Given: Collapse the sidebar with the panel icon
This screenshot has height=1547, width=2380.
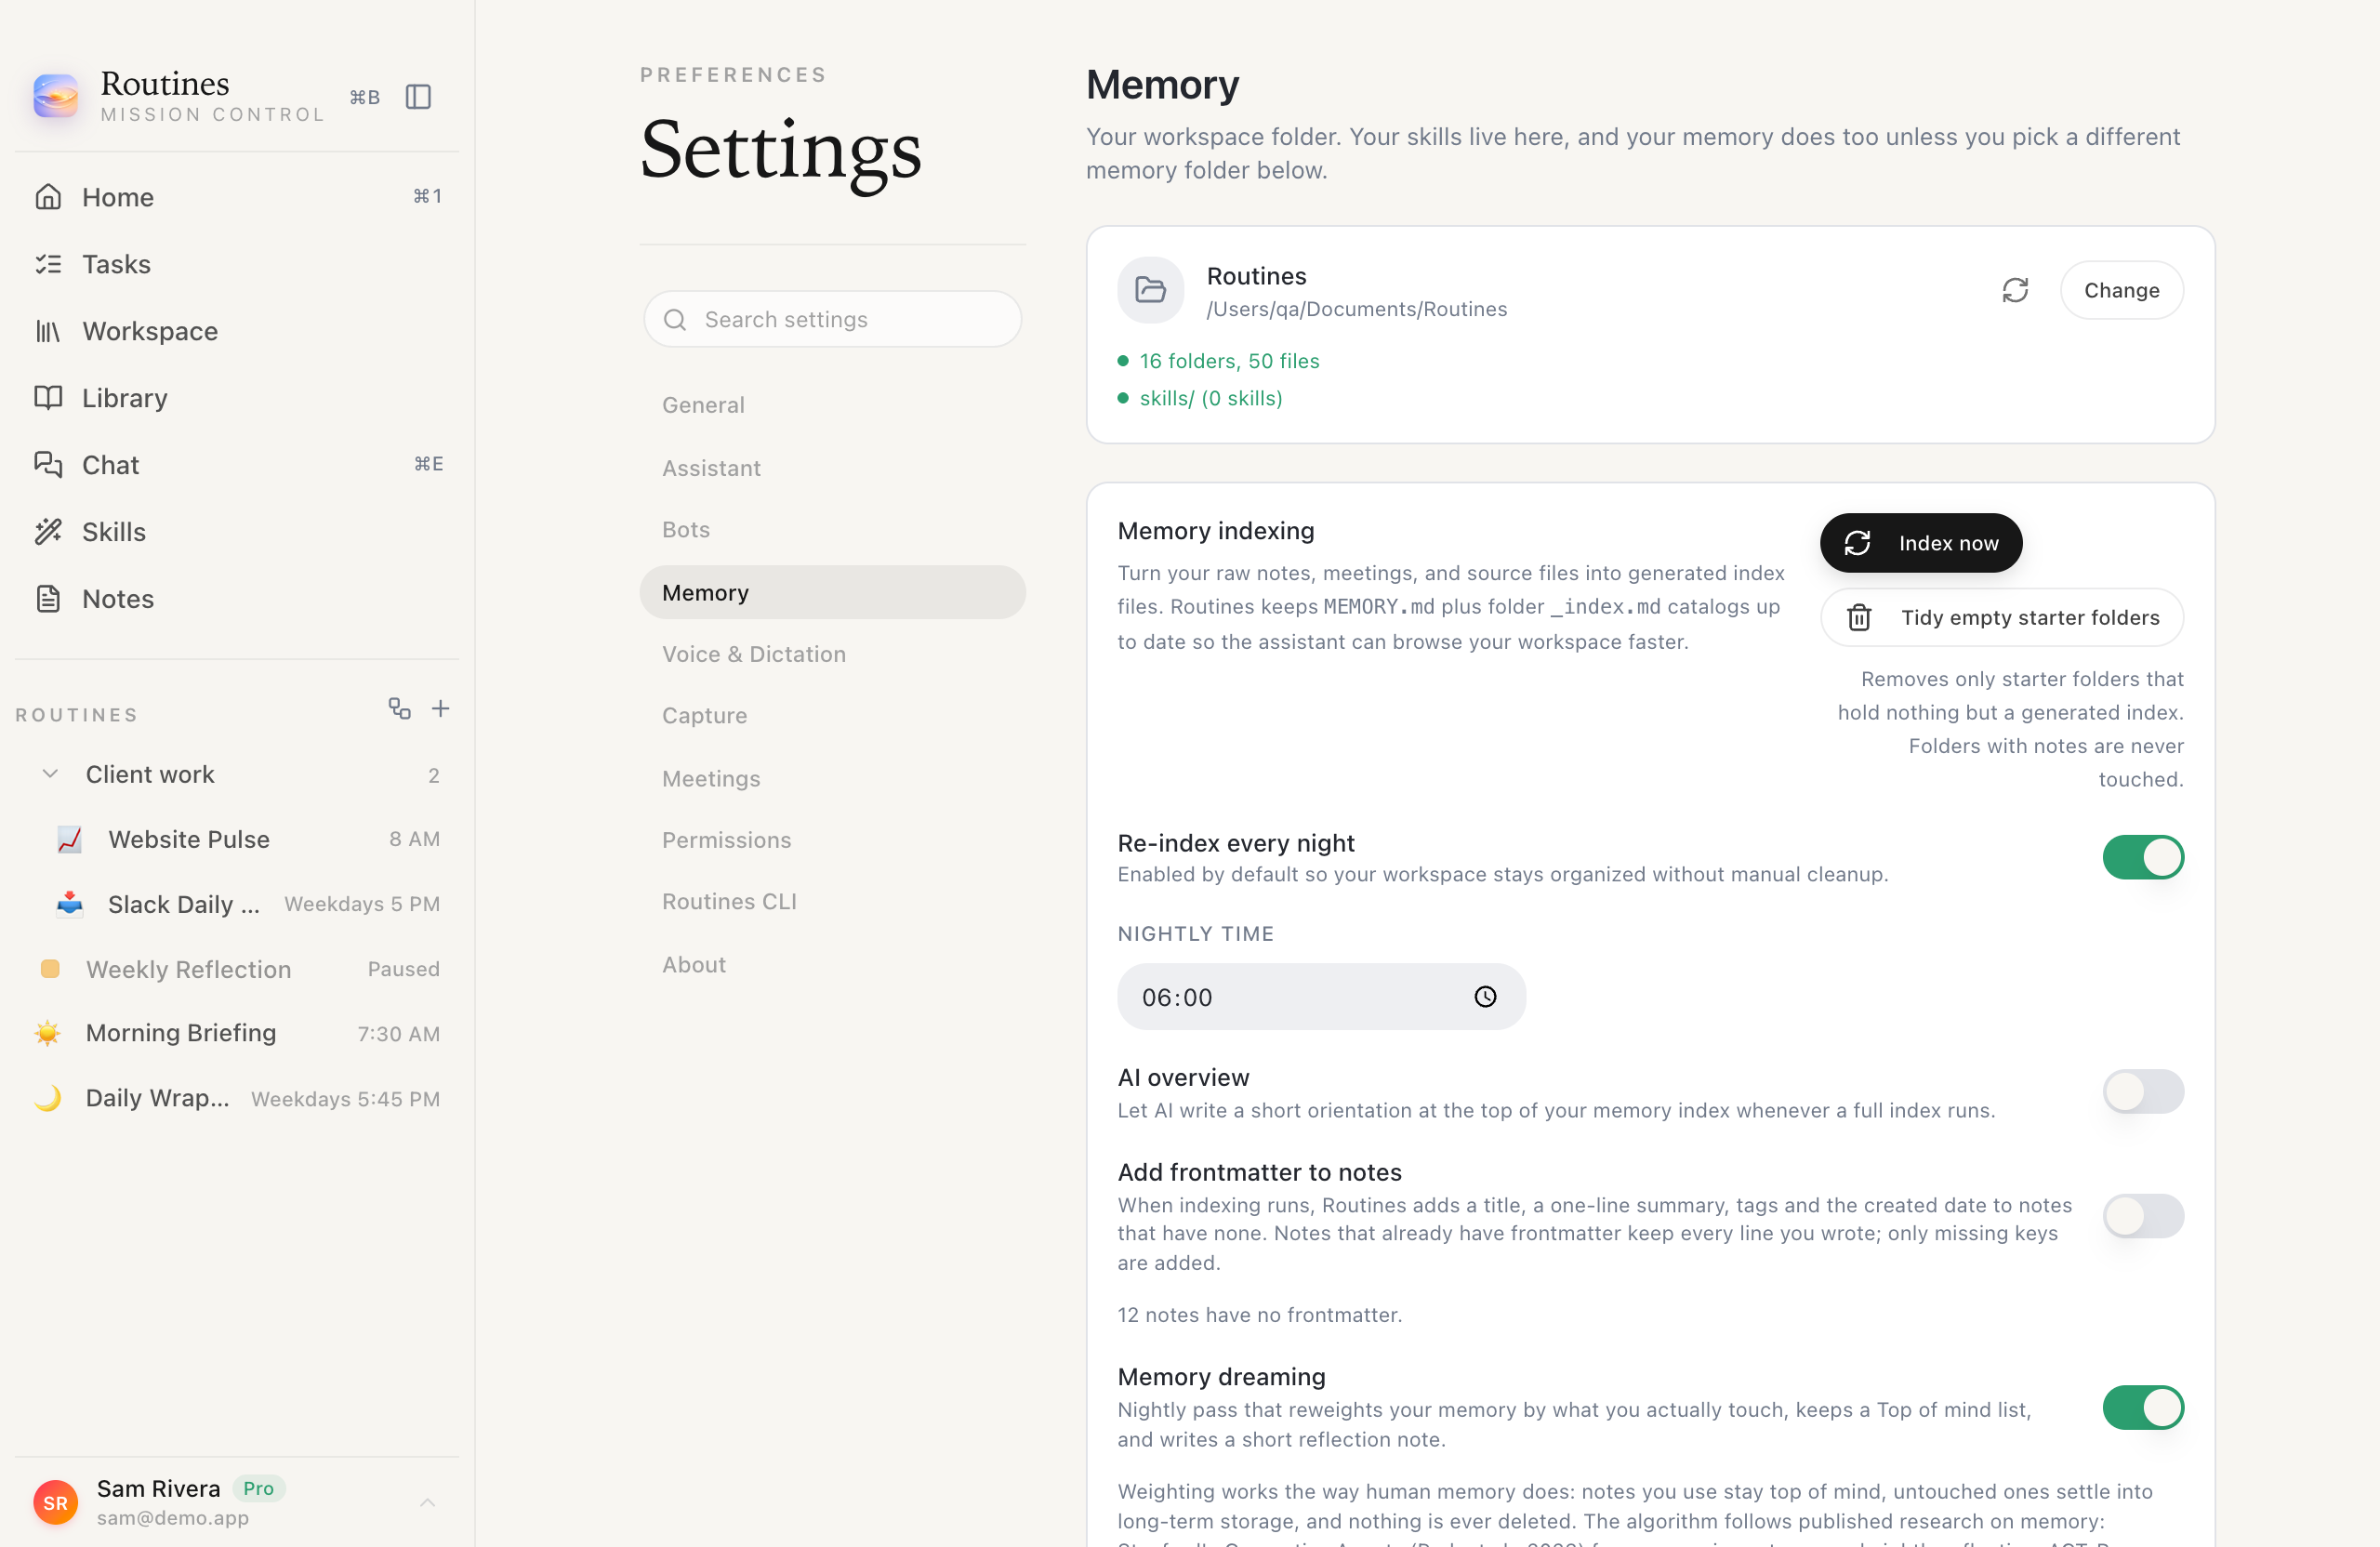Looking at the screenshot, I should [418, 97].
